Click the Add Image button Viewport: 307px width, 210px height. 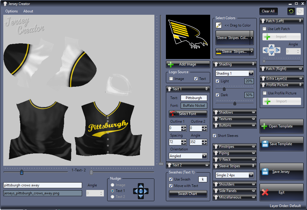click(188, 64)
